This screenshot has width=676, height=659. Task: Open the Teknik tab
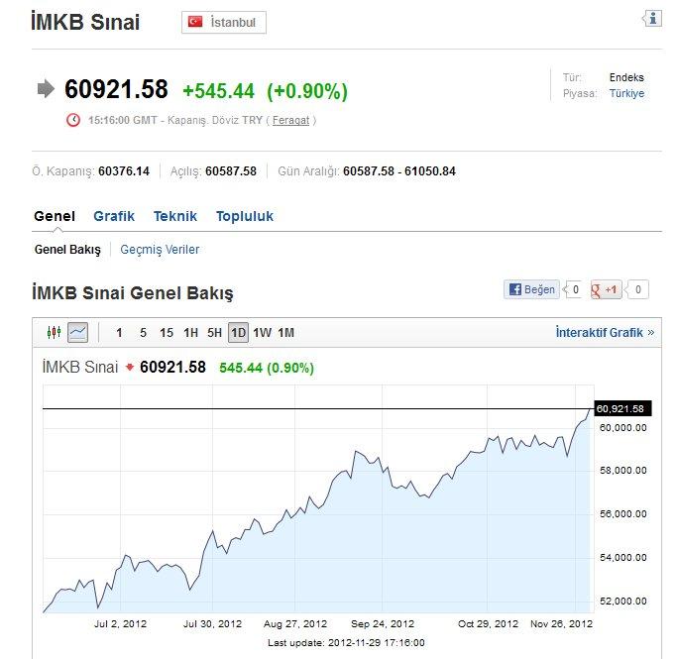[175, 216]
